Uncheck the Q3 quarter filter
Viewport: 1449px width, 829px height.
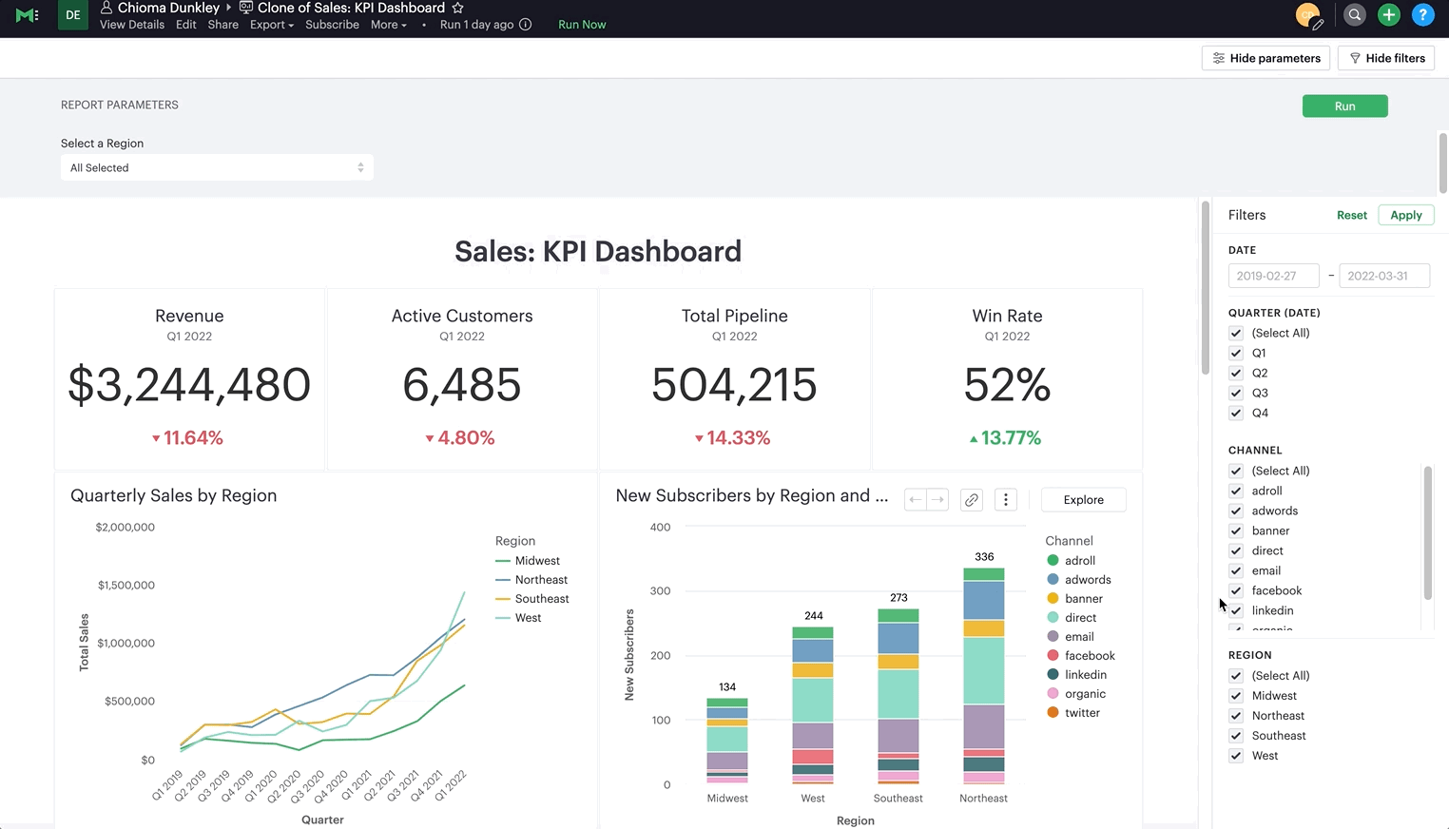(1236, 393)
